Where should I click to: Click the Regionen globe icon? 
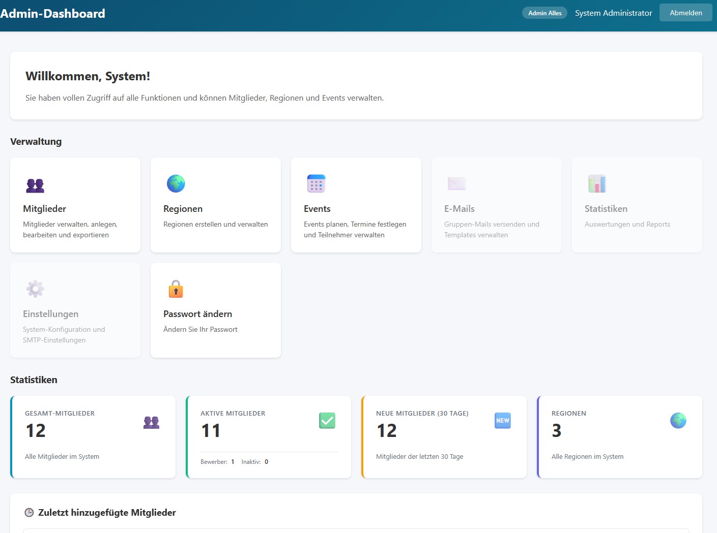pyautogui.click(x=176, y=183)
